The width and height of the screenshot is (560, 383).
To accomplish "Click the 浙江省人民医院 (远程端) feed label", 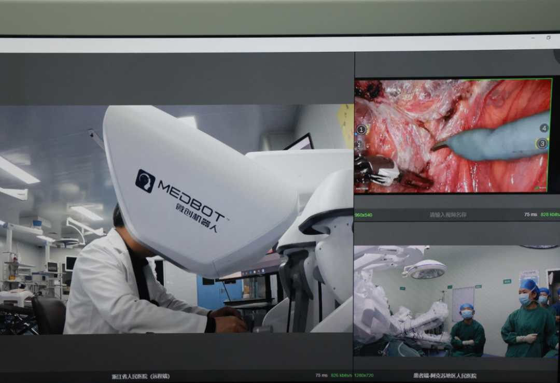I will (141, 376).
